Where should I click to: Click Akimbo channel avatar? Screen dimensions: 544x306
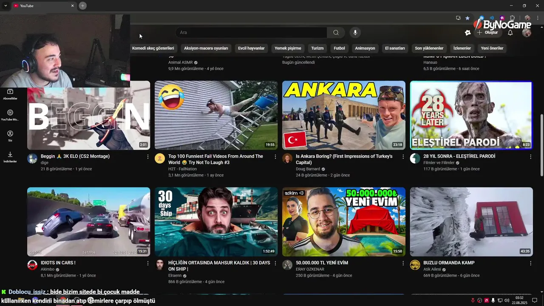pyautogui.click(x=32, y=265)
